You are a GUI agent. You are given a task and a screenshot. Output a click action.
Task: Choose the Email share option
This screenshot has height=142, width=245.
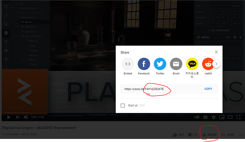(176, 64)
